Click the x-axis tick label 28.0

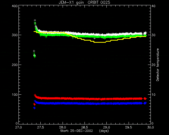(x=63, y=127)
